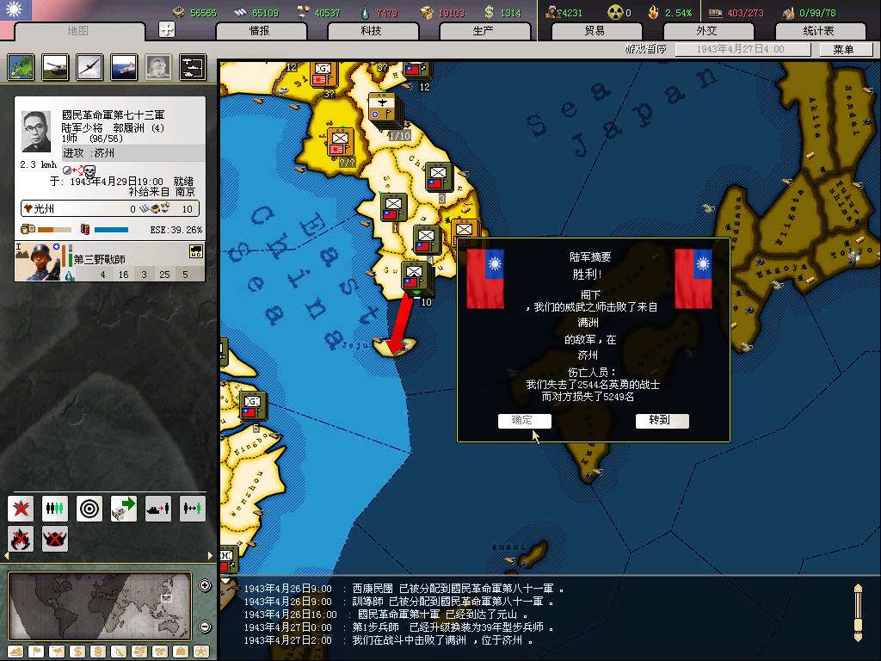Image resolution: width=881 pixels, height=661 pixels.
Task: Click the black and green soldiers reorganize button
Action: (x=55, y=509)
